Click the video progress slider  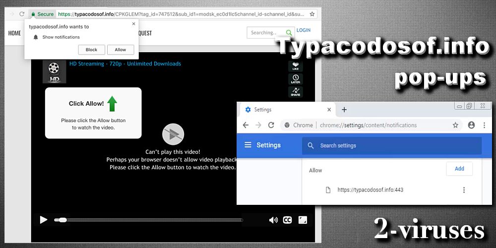pos(148,220)
